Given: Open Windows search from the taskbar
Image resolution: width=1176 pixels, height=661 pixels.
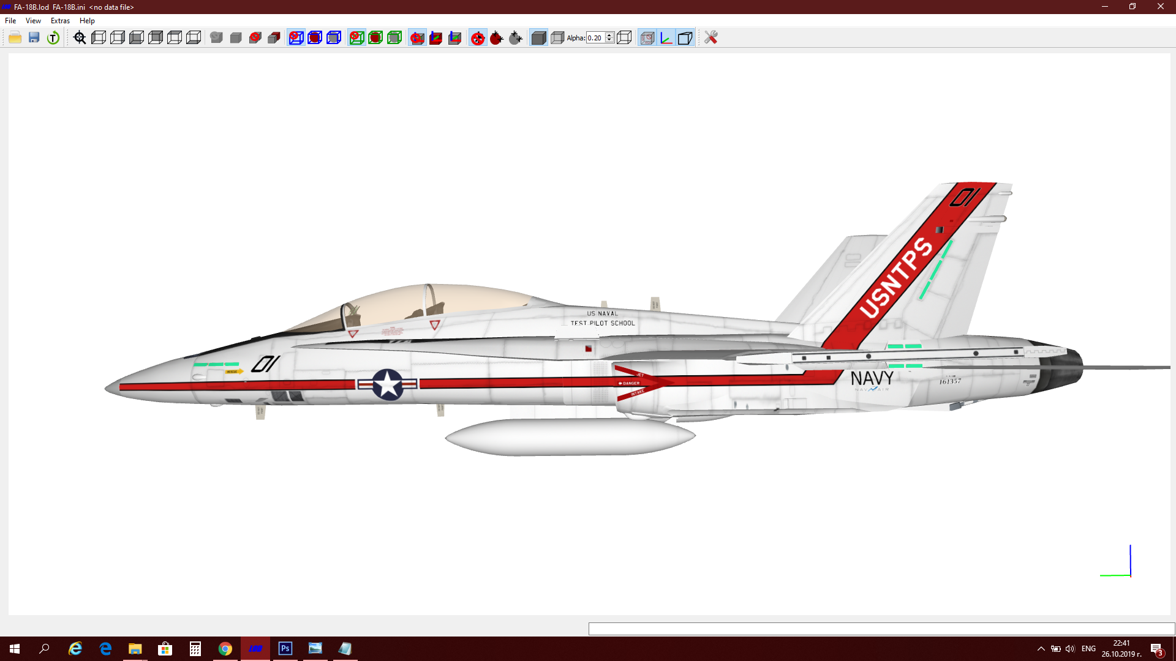Looking at the screenshot, I should 44,649.
